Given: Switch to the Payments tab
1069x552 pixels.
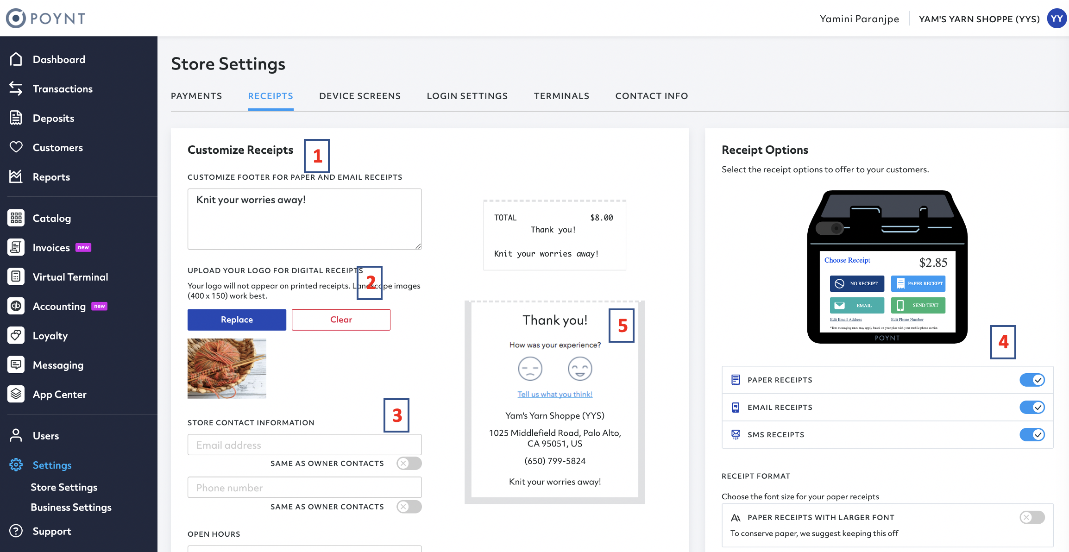Looking at the screenshot, I should tap(196, 95).
